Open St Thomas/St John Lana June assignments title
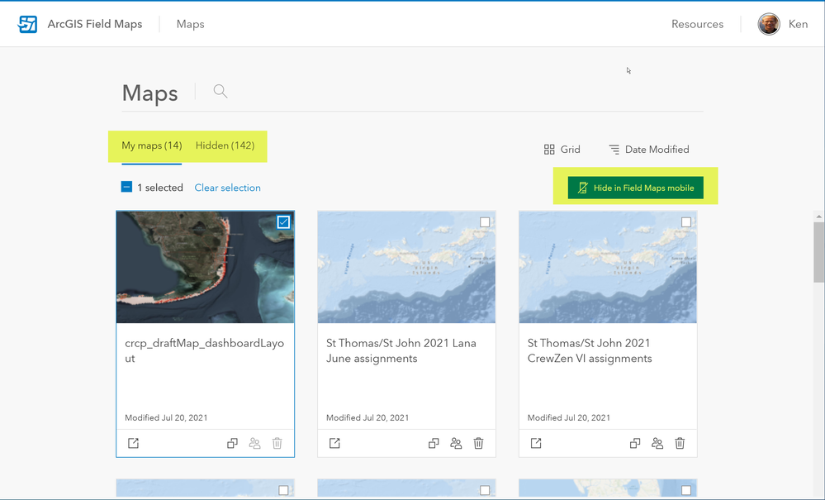Image resolution: width=825 pixels, height=500 pixels. 401,350
